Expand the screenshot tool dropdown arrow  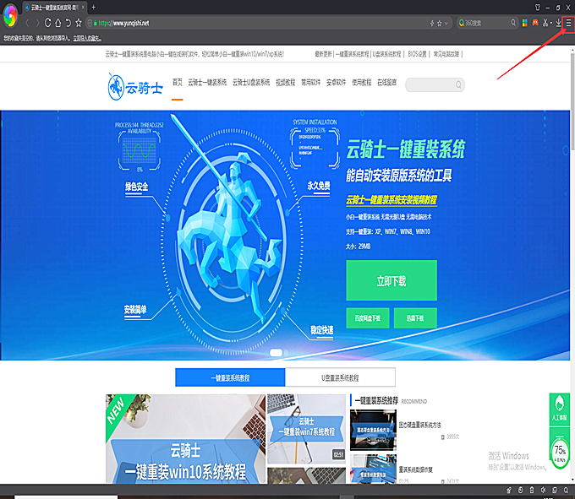click(551, 24)
